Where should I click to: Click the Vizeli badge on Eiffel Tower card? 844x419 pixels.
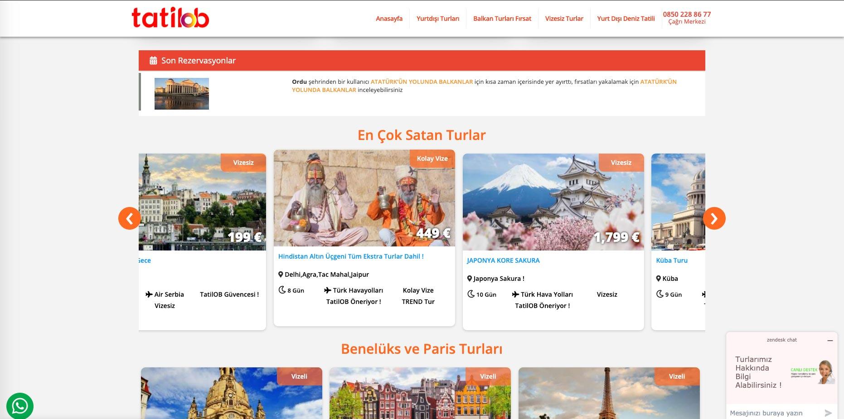677,376
